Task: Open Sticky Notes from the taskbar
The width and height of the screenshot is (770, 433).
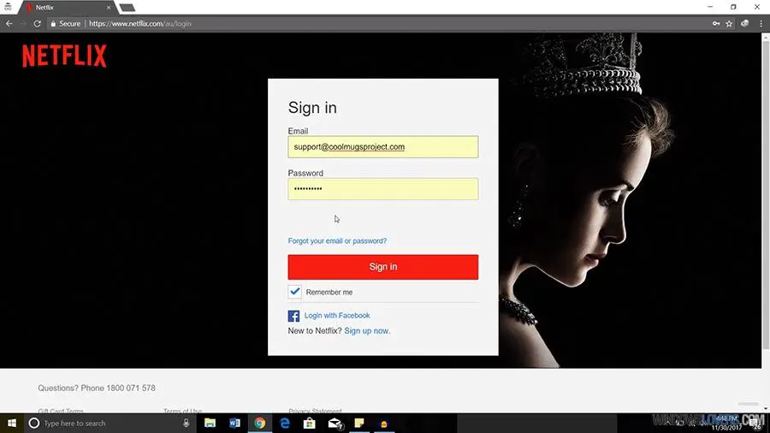Action: tap(359, 424)
